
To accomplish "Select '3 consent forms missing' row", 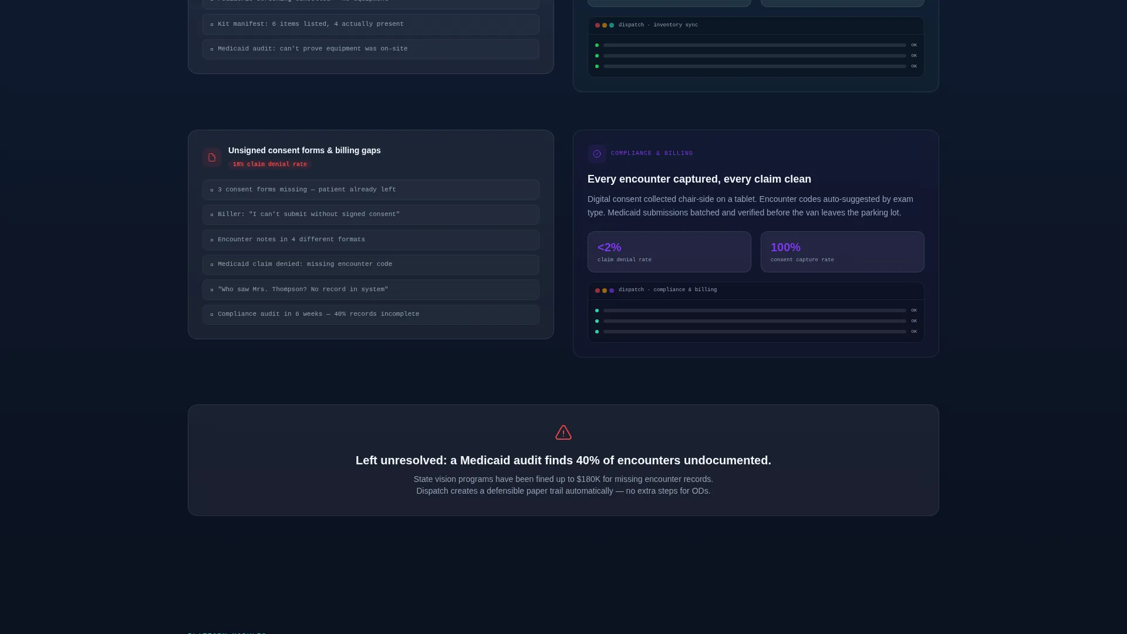I will point(371,190).
